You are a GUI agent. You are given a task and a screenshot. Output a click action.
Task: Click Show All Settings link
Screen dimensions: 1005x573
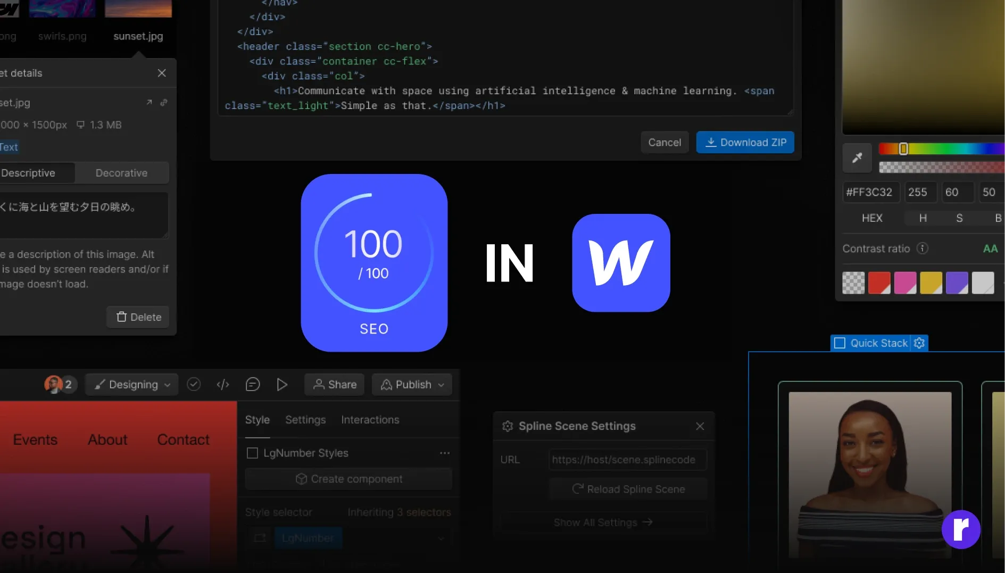tap(603, 522)
